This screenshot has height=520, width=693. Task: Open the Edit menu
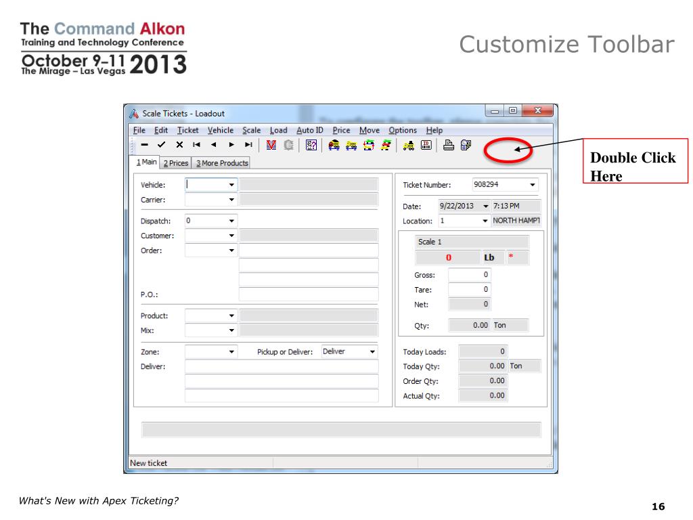pos(161,130)
